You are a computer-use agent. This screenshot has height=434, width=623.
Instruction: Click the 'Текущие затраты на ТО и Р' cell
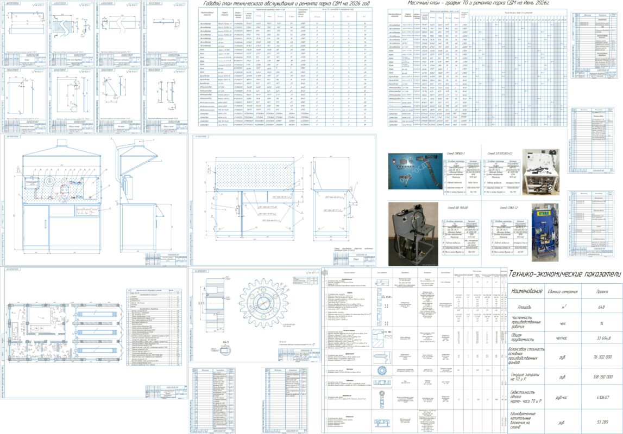click(x=526, y=377)
